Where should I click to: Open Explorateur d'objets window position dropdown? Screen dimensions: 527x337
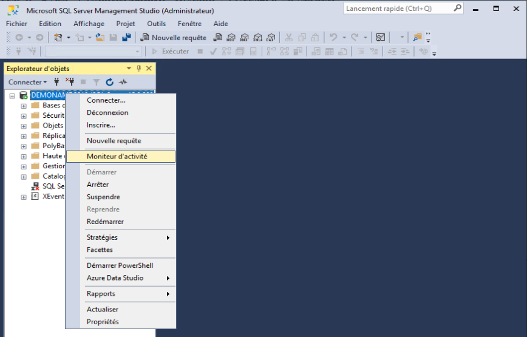129,69
